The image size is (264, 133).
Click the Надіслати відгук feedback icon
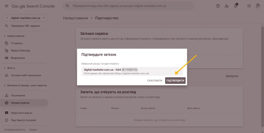pyautogui.click(x=6, y=113)
